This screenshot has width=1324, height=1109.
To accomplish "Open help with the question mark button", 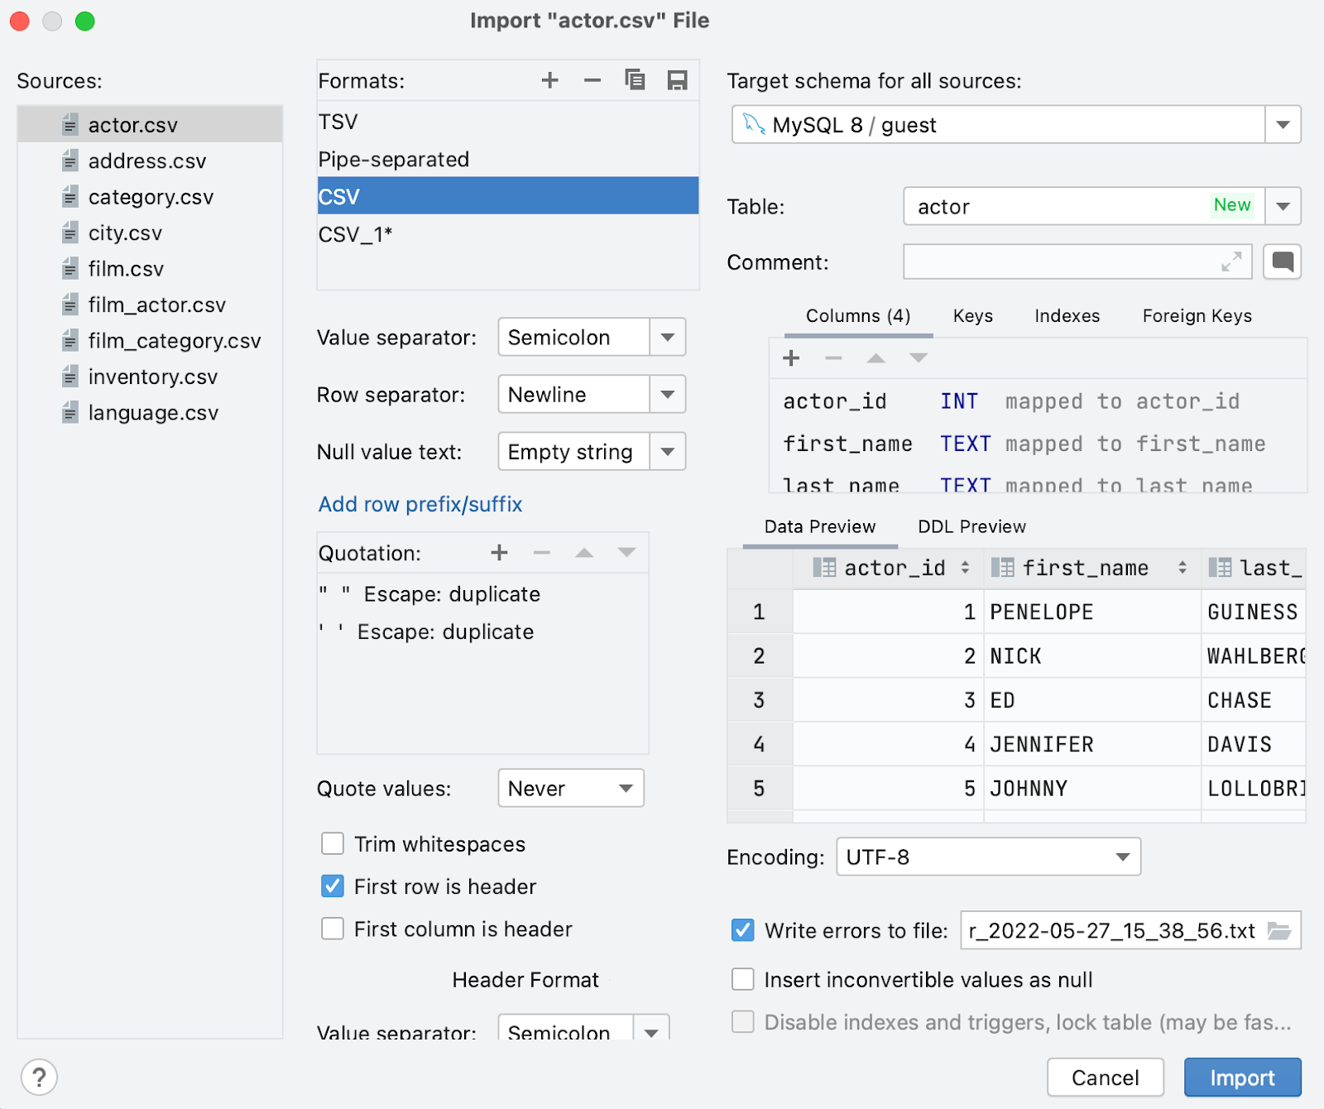I will [39, 1077].
